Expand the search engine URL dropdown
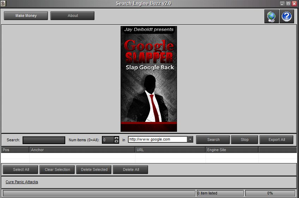Image resolution: width=299 pixels, height=198 pixels. point(190,139)
